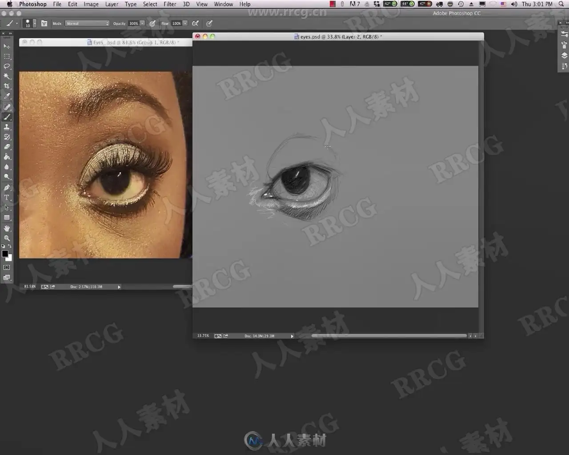Image resolution: width=569 pixels, height=455 pixels.
Task: Click the volume icon in the menu bar
Action: point(514,4)
